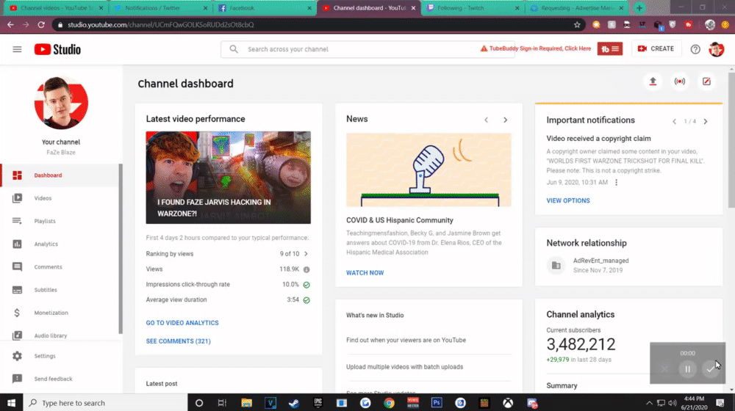Screen dimensions: 735x411
Task: Click the Settings gear icon
Action: pos(17,356)
